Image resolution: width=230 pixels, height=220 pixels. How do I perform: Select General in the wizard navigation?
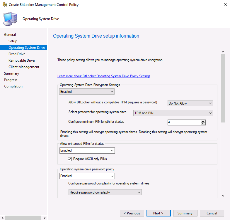(10, 35)
